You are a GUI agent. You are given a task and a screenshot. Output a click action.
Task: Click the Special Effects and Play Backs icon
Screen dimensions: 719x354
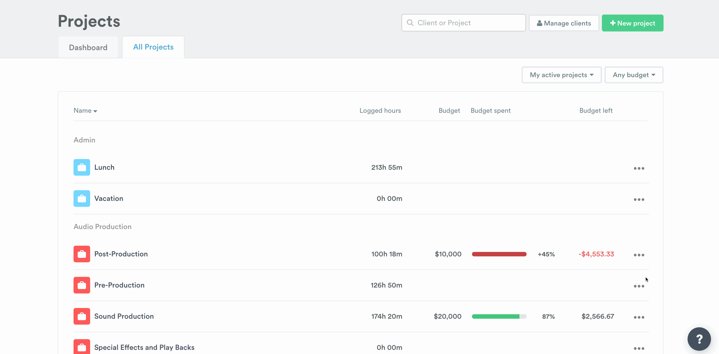(x=82, y=347)
